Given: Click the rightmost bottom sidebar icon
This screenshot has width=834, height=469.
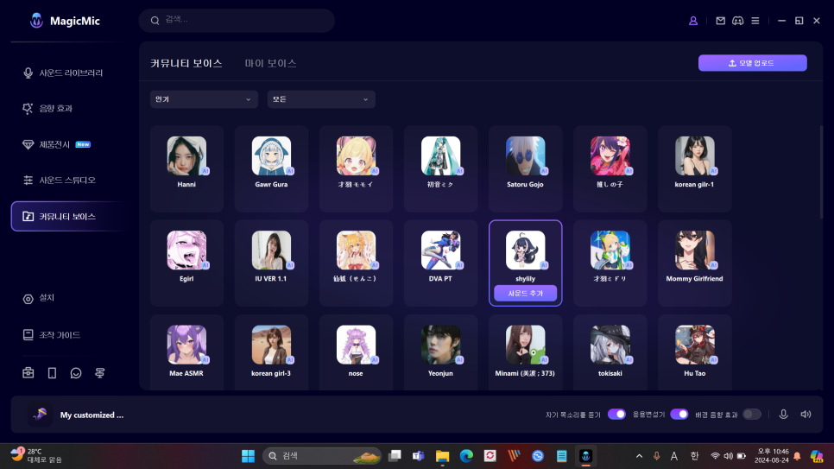Looking at the screenshot, I should pyautogui.click(x=100, y=372).
